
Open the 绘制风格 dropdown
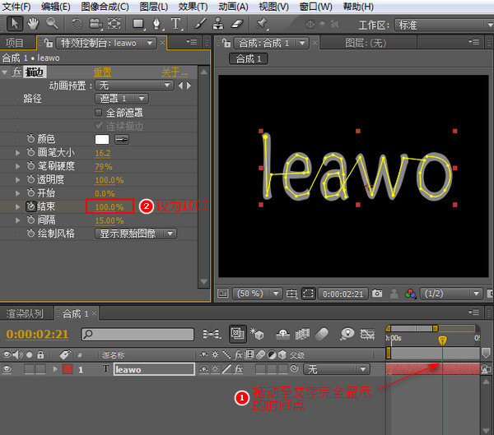pyautogui.click(x=136, y=234)
